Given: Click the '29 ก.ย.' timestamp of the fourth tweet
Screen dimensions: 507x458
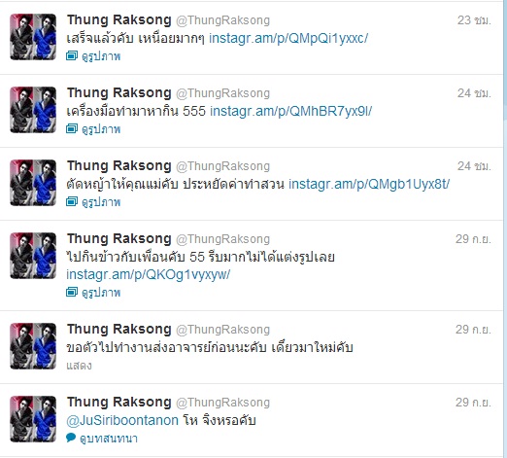Looking at the screenshot, I should point(473,239).
